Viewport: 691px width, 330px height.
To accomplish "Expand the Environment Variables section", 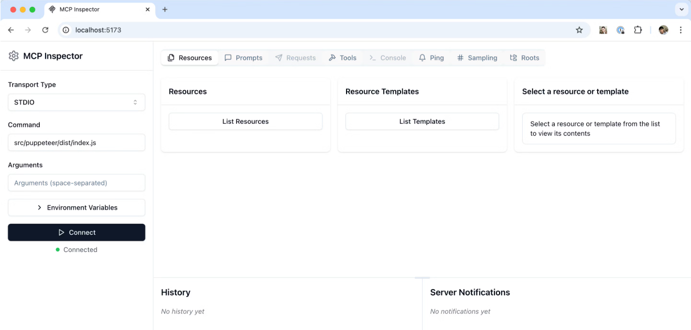I will tap(77, 207).
